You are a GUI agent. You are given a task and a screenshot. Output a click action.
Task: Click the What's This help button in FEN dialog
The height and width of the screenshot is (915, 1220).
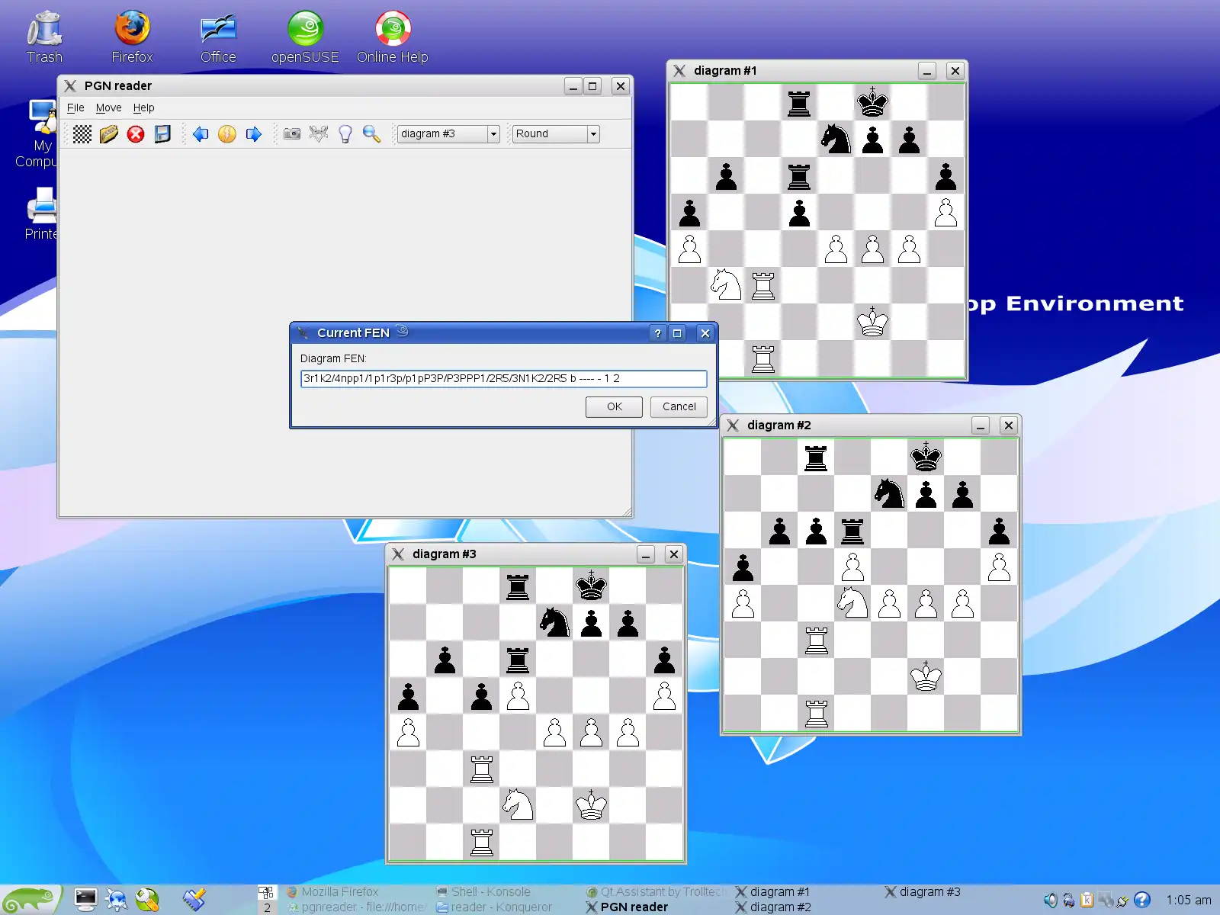657,333
